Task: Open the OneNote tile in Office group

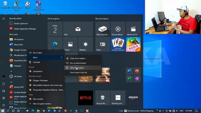Action: pos(137,79)
